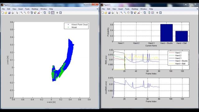The height and width of the screenshot is (112, 199).
Task: Click New Figure icon in Figure 1 toolbar
Action: tap(102, 13)
